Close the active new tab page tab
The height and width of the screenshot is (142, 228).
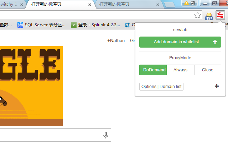click(x=90, y=5)
